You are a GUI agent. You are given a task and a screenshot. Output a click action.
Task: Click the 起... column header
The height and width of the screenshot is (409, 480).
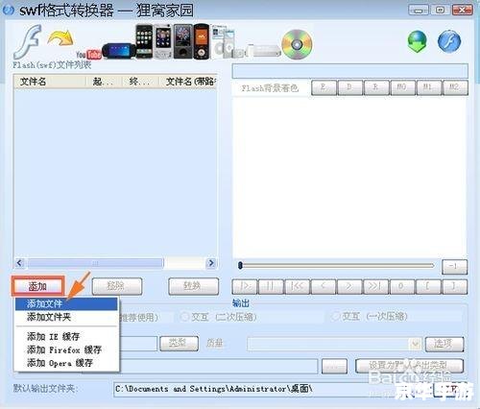[105, 82]
